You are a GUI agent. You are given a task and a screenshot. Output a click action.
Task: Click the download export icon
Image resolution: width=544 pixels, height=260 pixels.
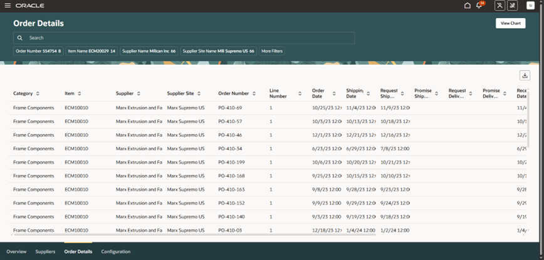click(525, 76)
